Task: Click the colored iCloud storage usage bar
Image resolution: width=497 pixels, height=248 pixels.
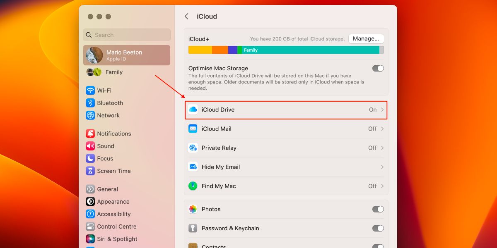Action: pyautogui.click(x=286, y=49)
